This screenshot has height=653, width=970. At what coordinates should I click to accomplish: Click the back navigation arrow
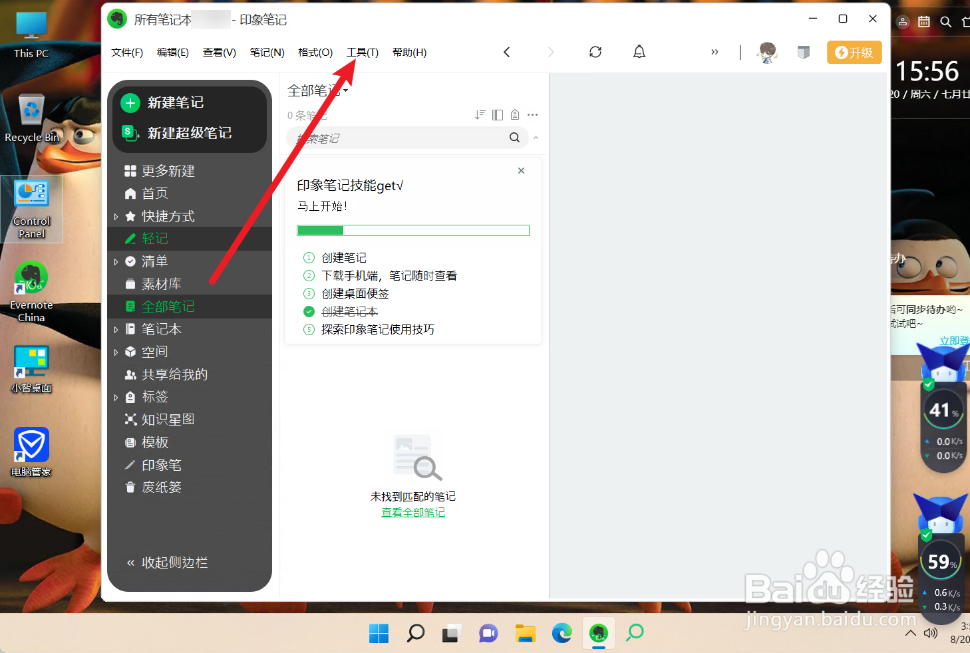coord(506,52)
